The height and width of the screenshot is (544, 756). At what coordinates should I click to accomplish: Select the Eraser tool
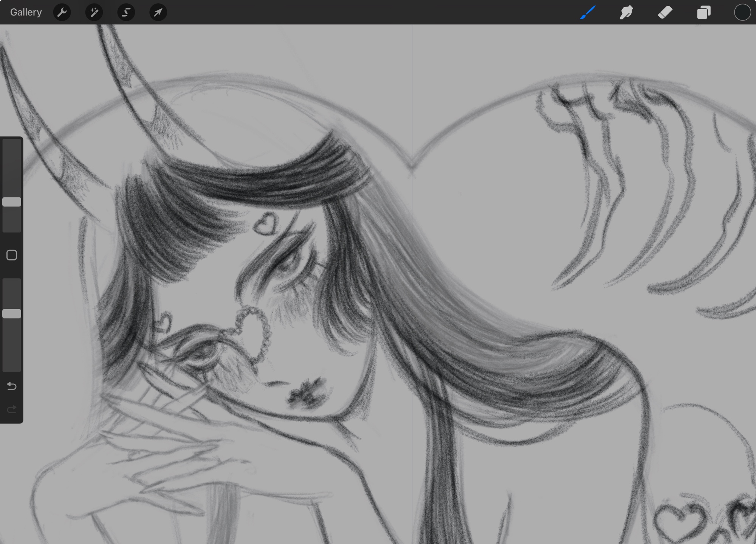tap(665, 12)
